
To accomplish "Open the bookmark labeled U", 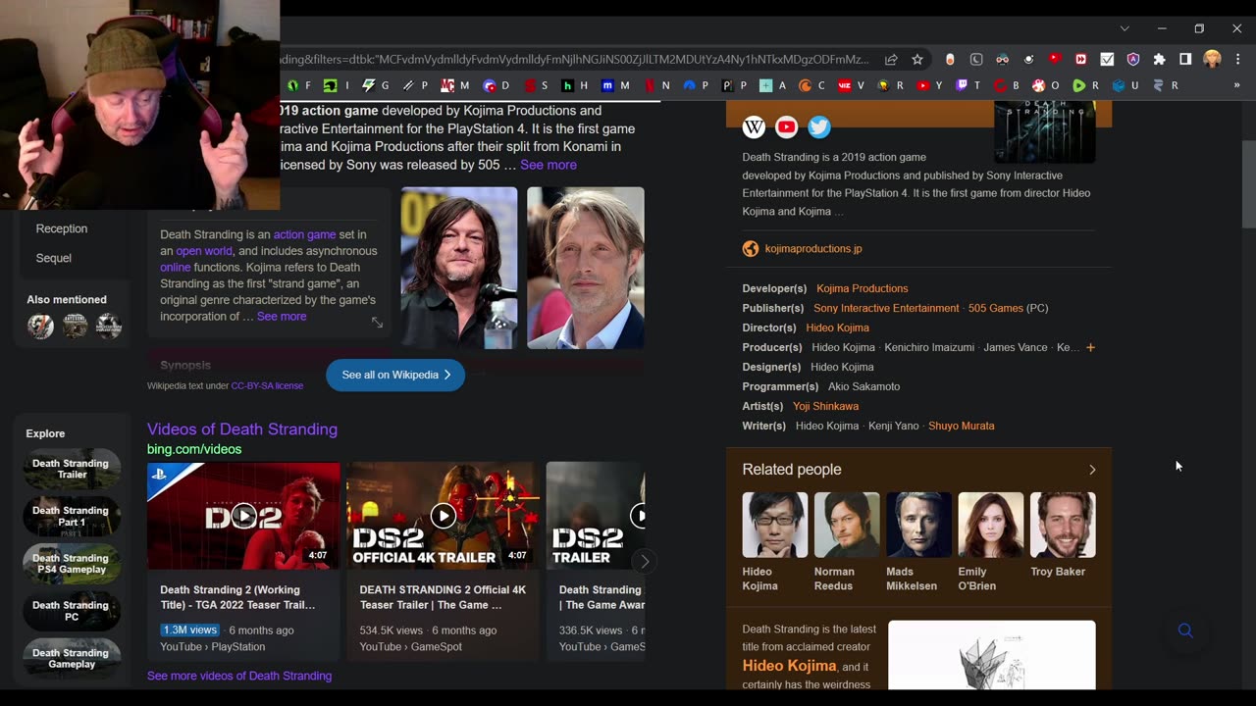I will (1125, 85).
